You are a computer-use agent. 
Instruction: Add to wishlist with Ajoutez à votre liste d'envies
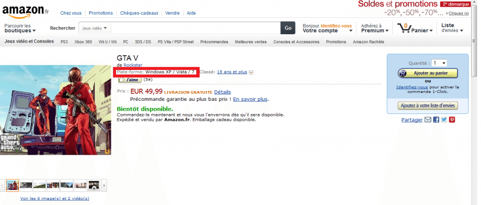point(427,106)
